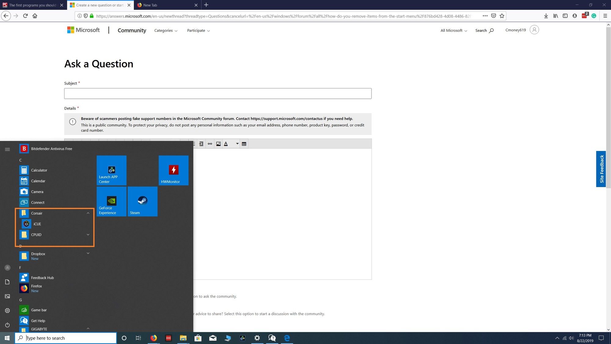Open Cmoney619 account profile

click(522, 30)
